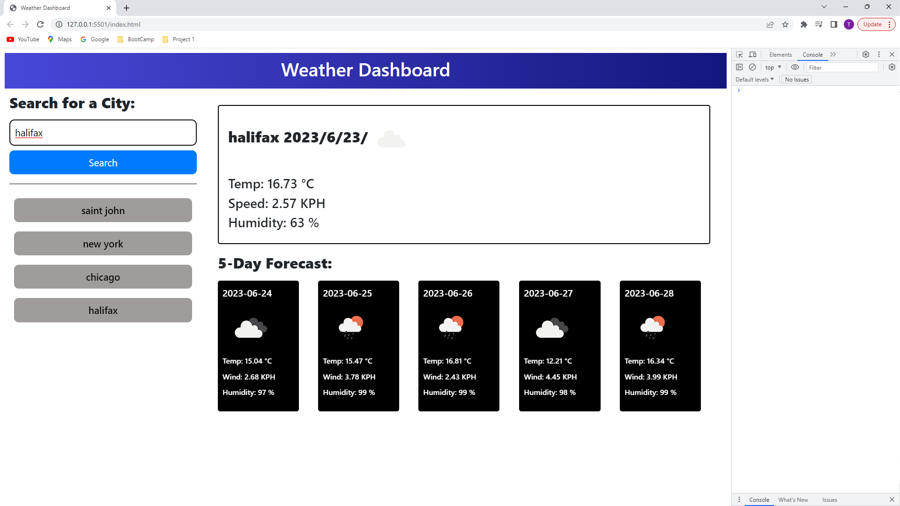
Task: Click the share page icon
Action: coord(771,24)
